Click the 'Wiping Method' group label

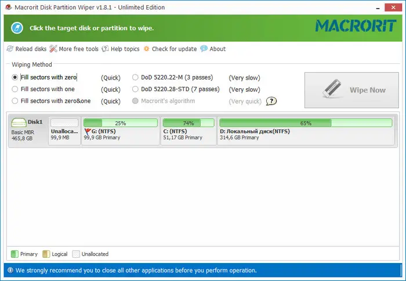[x=32, y=64]
